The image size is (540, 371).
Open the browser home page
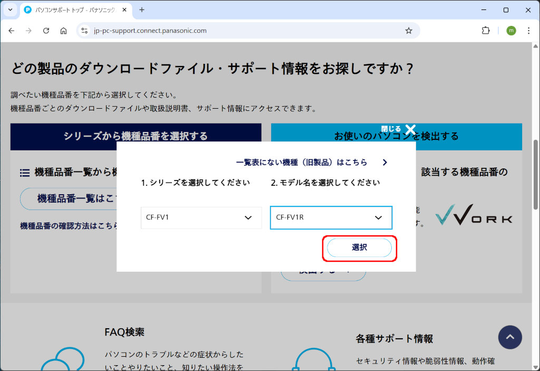click(63, 31)
